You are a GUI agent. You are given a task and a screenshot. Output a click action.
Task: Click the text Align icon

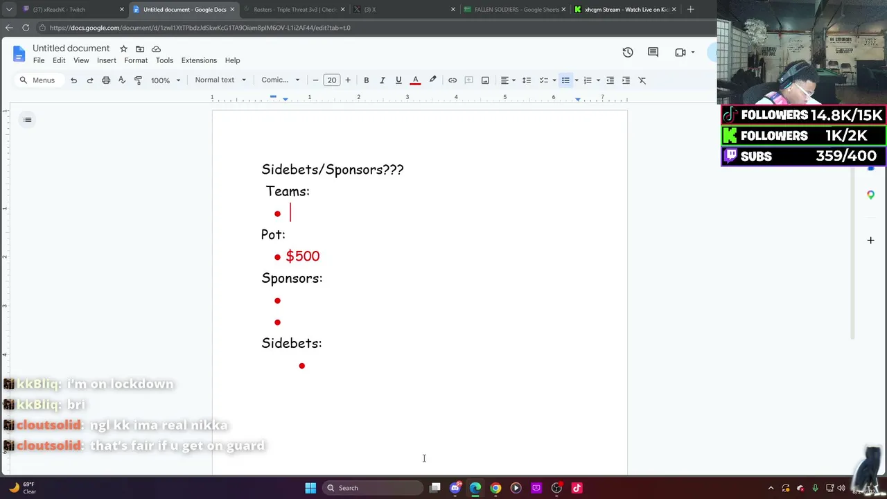pyautogui.click(x=504, y=80)
